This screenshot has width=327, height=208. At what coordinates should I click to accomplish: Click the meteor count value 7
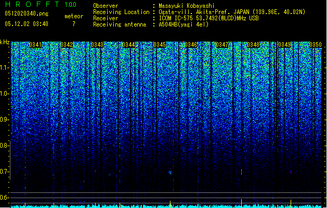point(74,24)
